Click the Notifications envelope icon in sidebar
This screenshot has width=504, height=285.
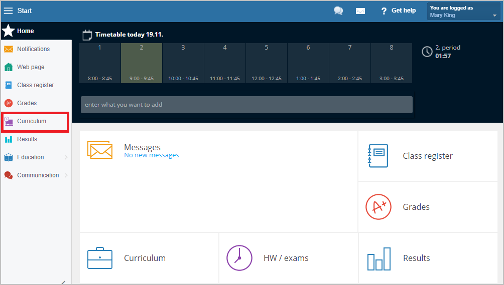(x=9, y=49)
